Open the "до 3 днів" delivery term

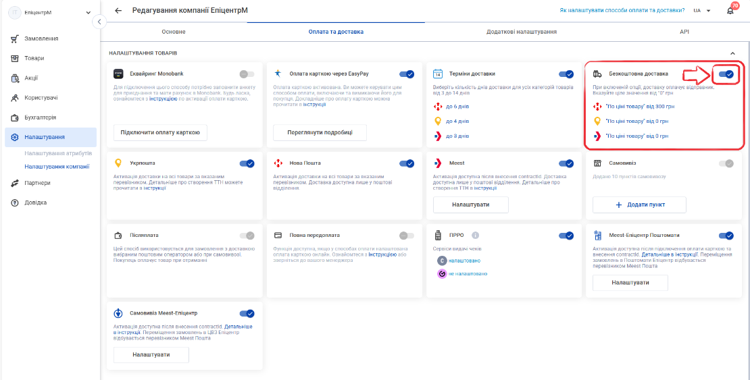(x=457, y=136)
